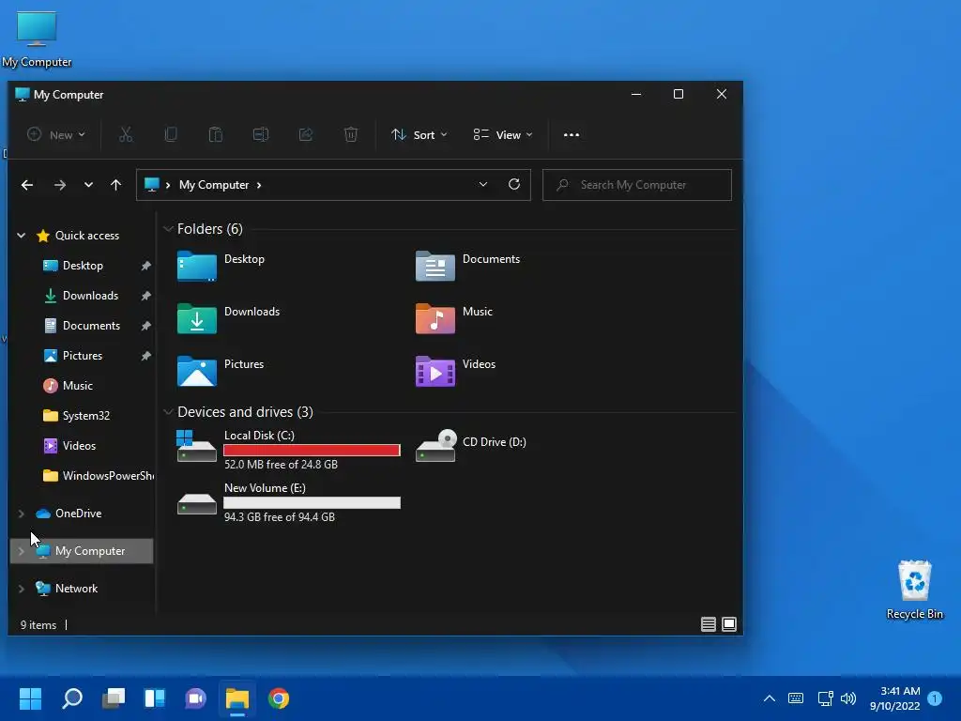Go up one level with up arrow
Viewport: 961px width, 721px height.
(115, 185)
